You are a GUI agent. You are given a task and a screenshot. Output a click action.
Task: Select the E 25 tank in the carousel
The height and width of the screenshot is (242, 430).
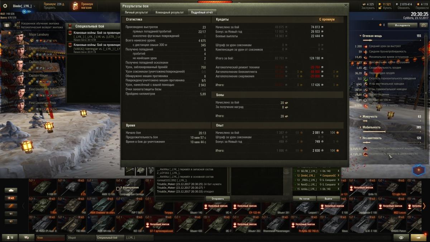tap(72, 188)
